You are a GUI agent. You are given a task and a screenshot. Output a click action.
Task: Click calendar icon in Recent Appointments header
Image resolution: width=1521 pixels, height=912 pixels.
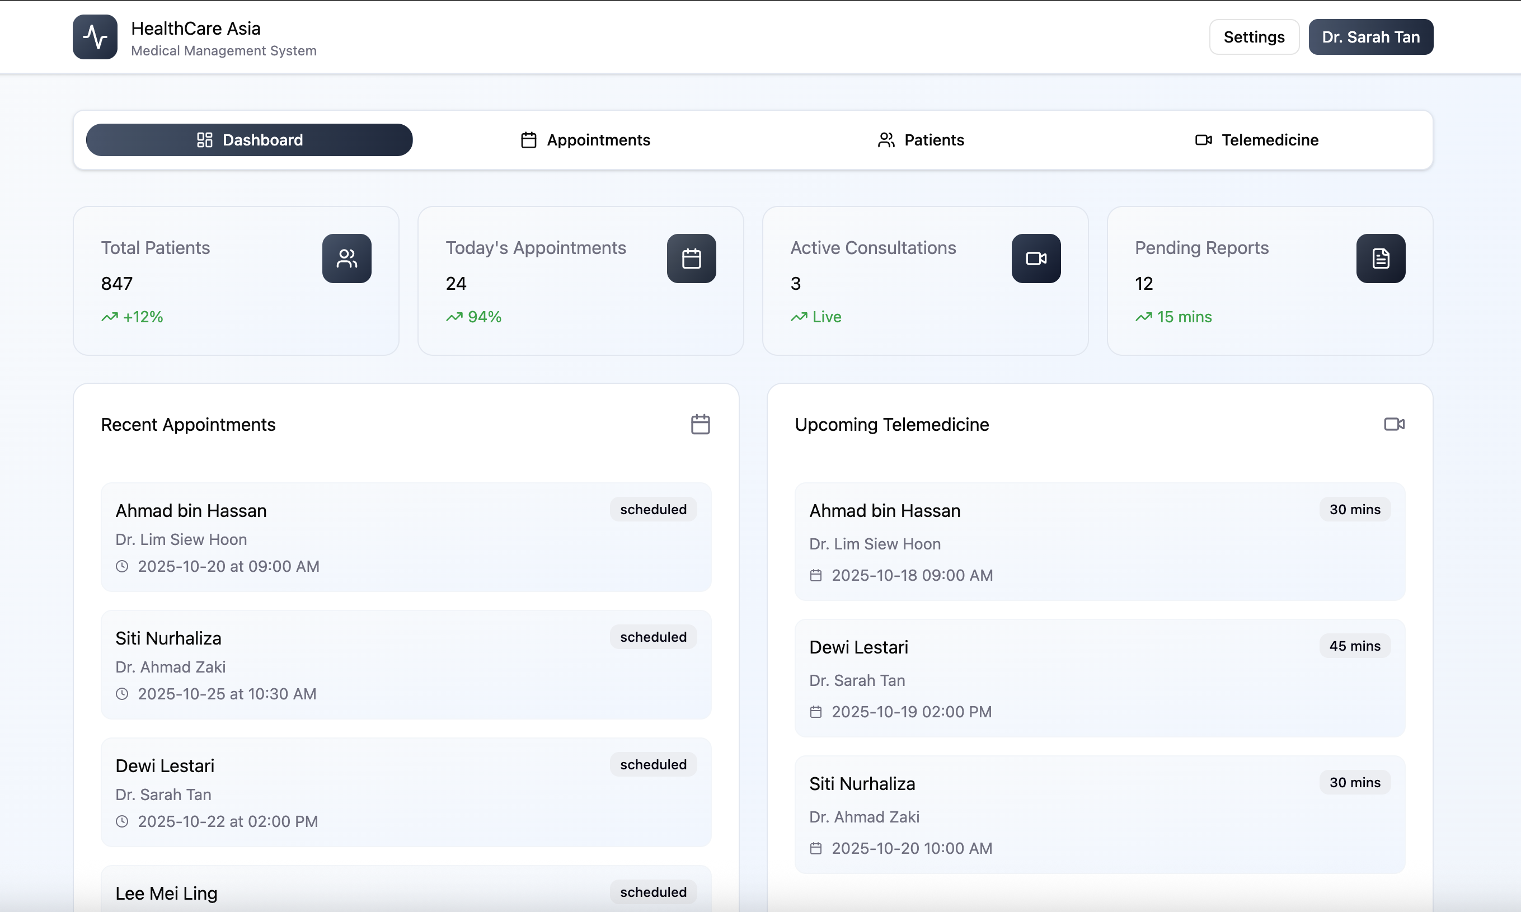tap(700, 424)
